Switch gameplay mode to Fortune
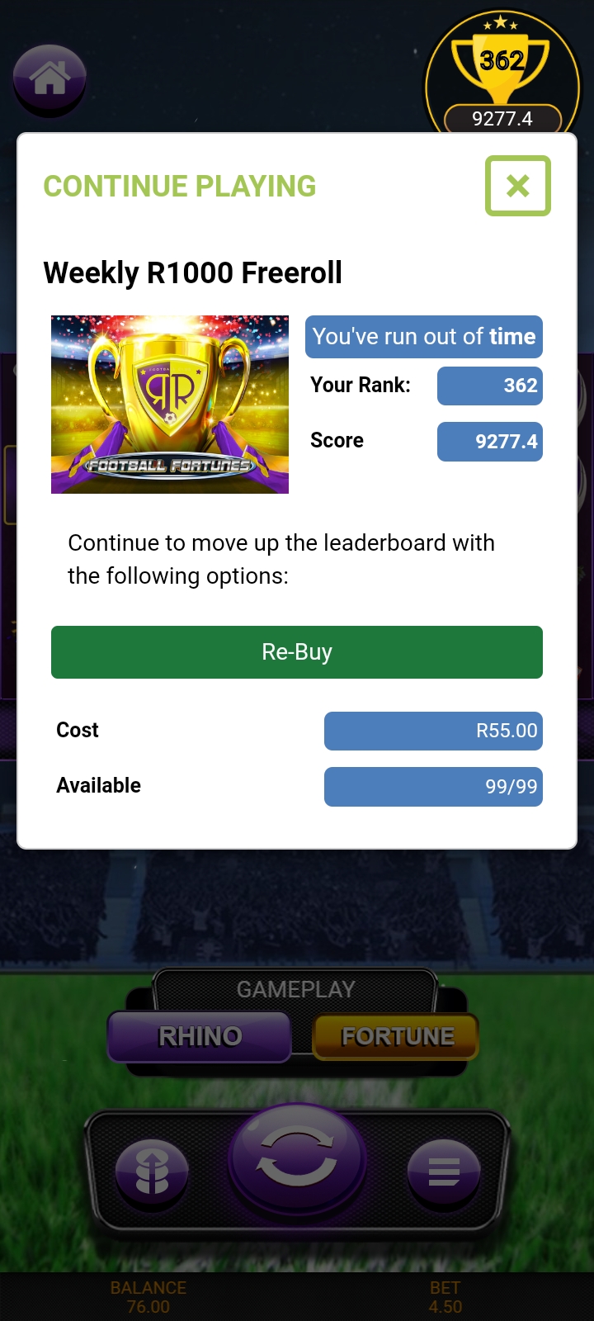The height and width of the screenshot is (1321, 594). coord(397,1036)
